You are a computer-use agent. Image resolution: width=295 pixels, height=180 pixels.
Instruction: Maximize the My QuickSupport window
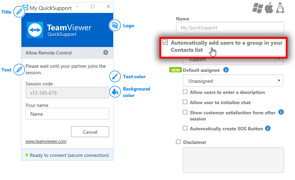(x=93, y=6)
